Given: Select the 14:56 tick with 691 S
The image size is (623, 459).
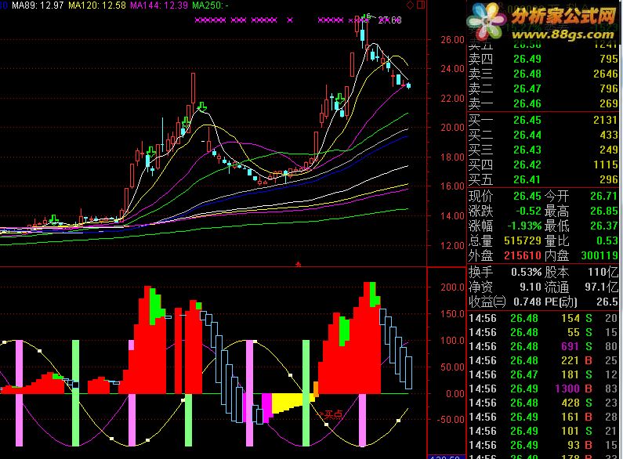Looking at the screenshot, I should 543,347.
